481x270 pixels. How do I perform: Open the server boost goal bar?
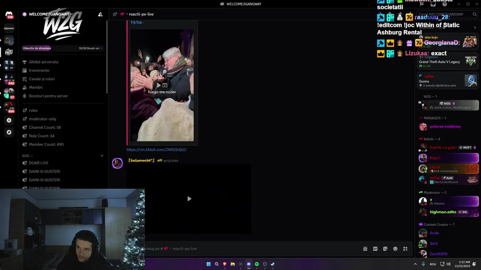coord(62,48)
